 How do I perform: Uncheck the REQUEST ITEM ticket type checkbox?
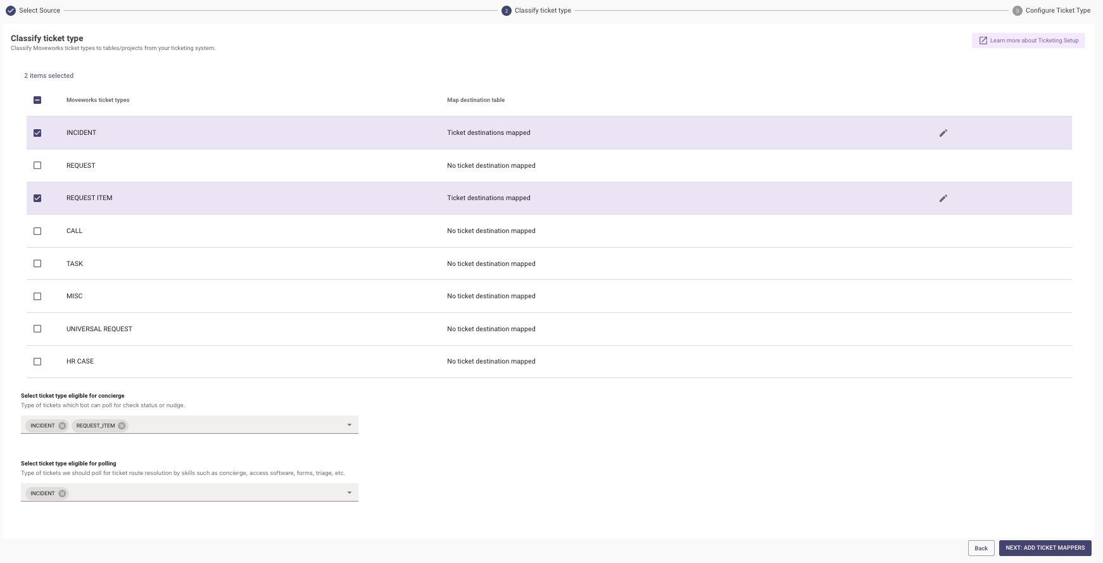point(37,198)
